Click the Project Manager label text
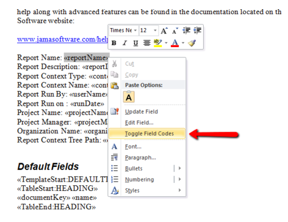The image size is (288, 222). click(x=45, y=122)
